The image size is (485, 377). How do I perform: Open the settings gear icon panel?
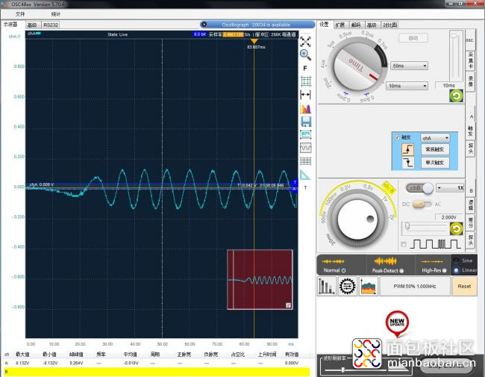point(348,287)
